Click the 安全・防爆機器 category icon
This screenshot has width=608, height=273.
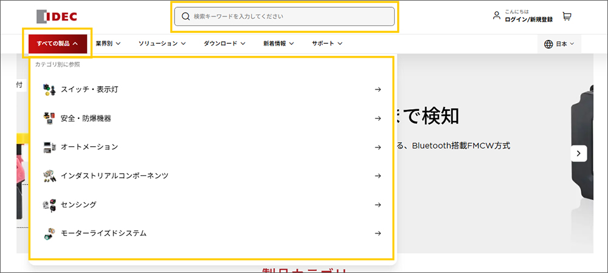coord(49,118)
